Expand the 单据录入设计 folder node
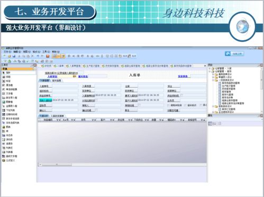The image size is (264, 197). pos(213,77)
